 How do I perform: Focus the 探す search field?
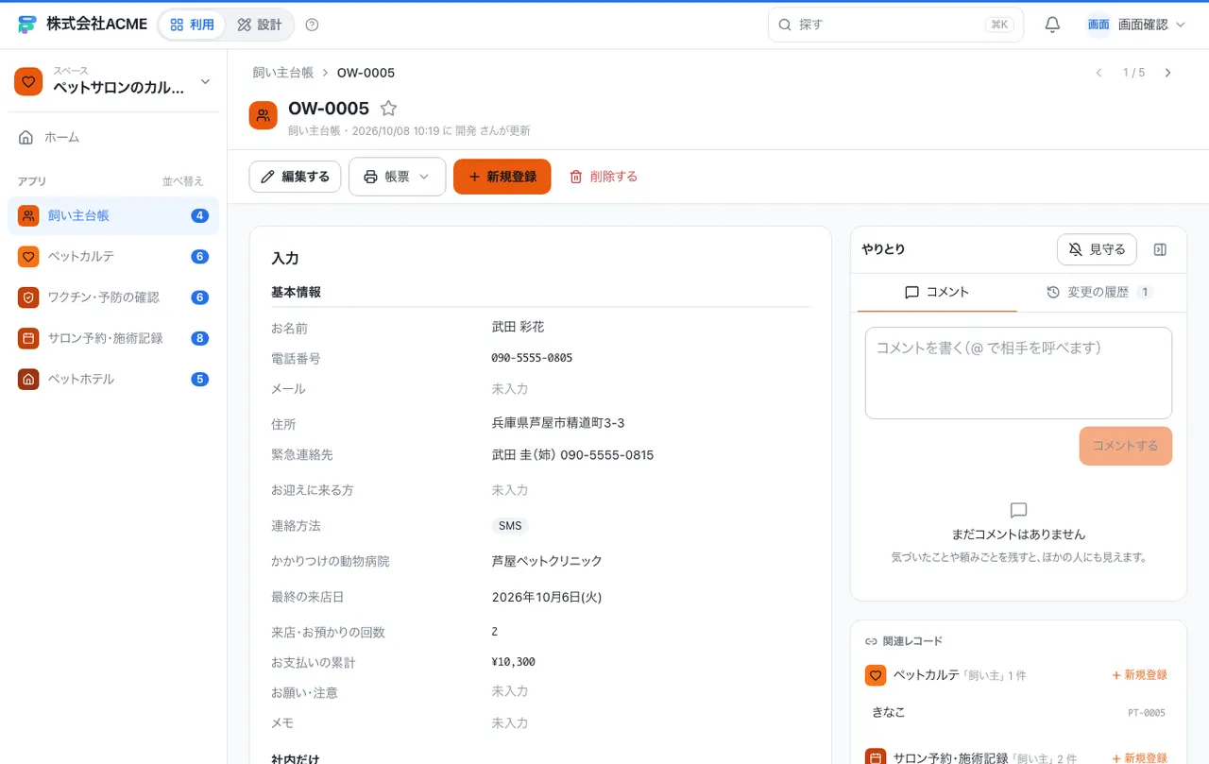pyautogui.click(x=895, y=25)
